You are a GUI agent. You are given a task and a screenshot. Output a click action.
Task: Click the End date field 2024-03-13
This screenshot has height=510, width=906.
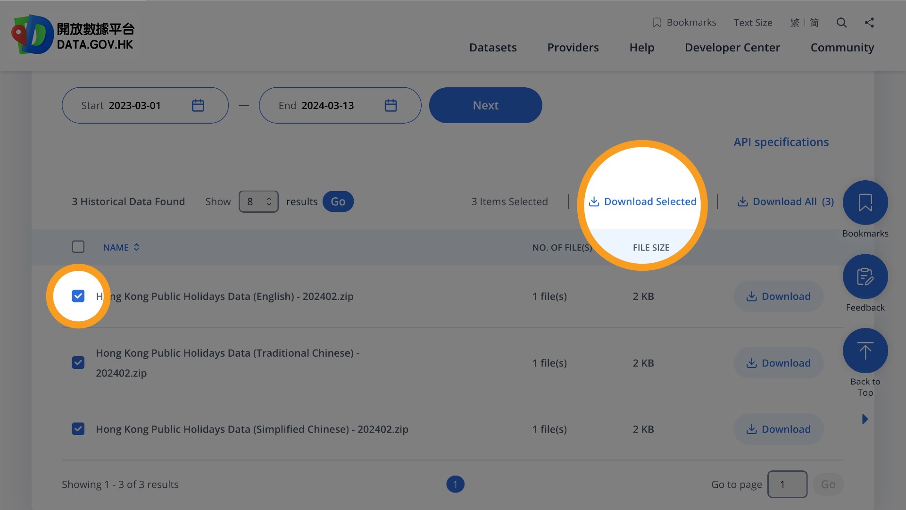[x=340, y=105]
